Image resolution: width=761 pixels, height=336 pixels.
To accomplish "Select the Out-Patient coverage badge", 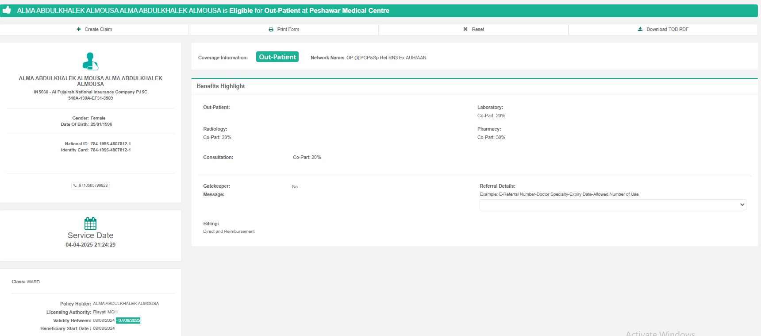I will [x=277, y=57].
